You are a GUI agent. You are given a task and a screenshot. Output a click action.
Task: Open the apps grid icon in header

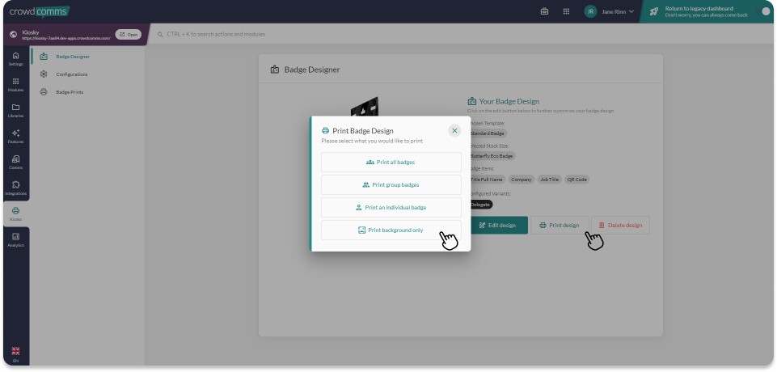click(x=566, y=11)
